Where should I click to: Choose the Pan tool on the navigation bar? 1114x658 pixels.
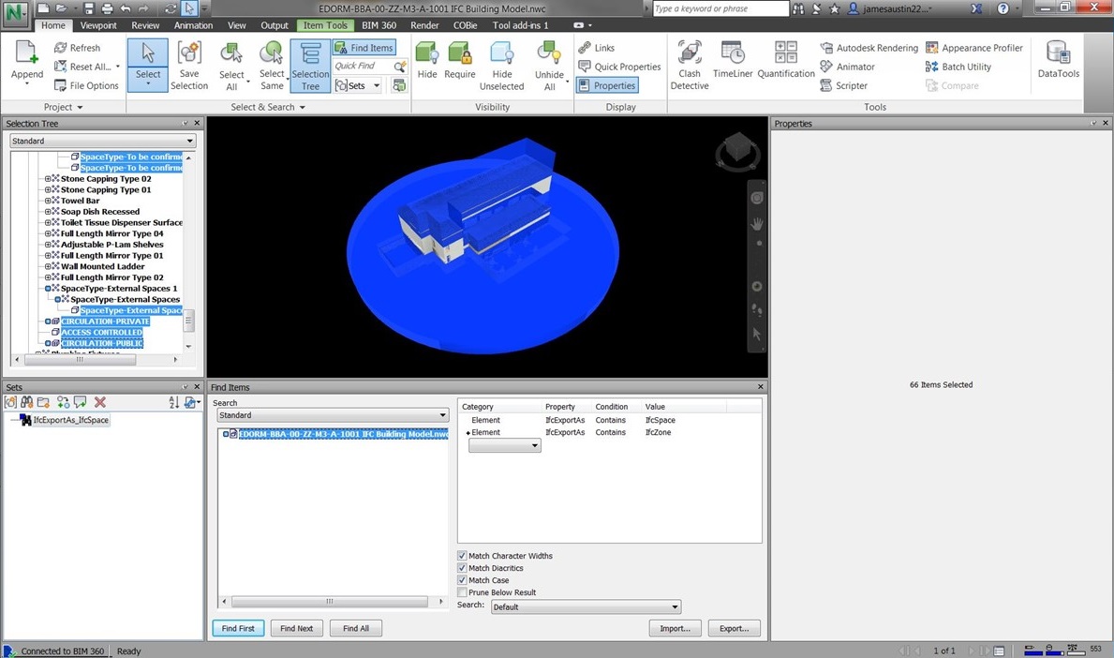point(756,223)
